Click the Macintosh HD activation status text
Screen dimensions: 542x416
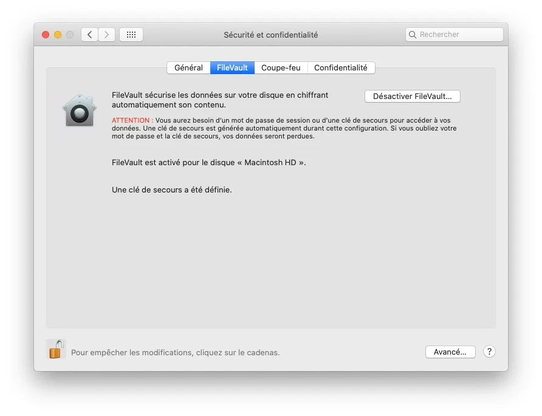pyautogui.click(x=208, y=163)
